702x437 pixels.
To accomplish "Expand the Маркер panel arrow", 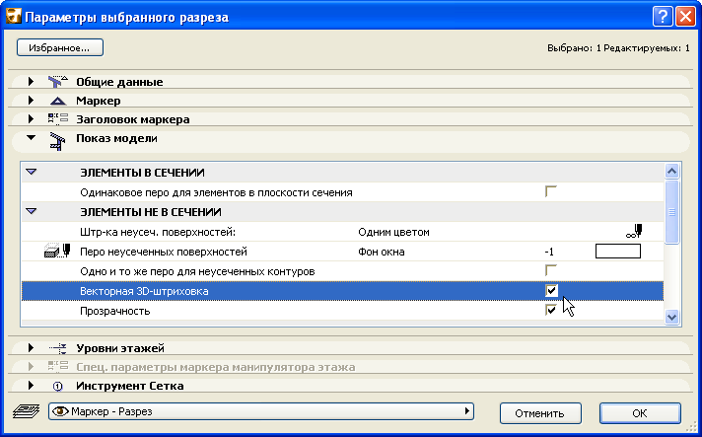I will tap(31, 101).
